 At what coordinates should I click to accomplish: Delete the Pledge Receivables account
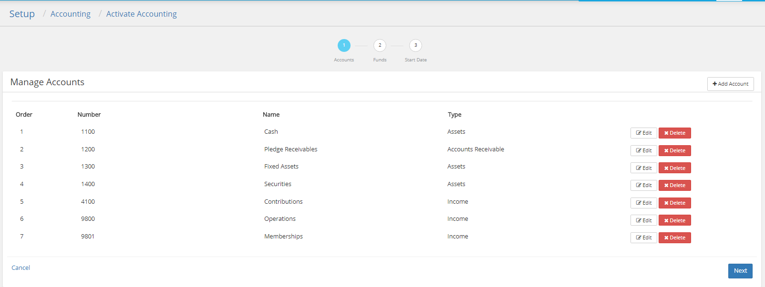point(675,150)
